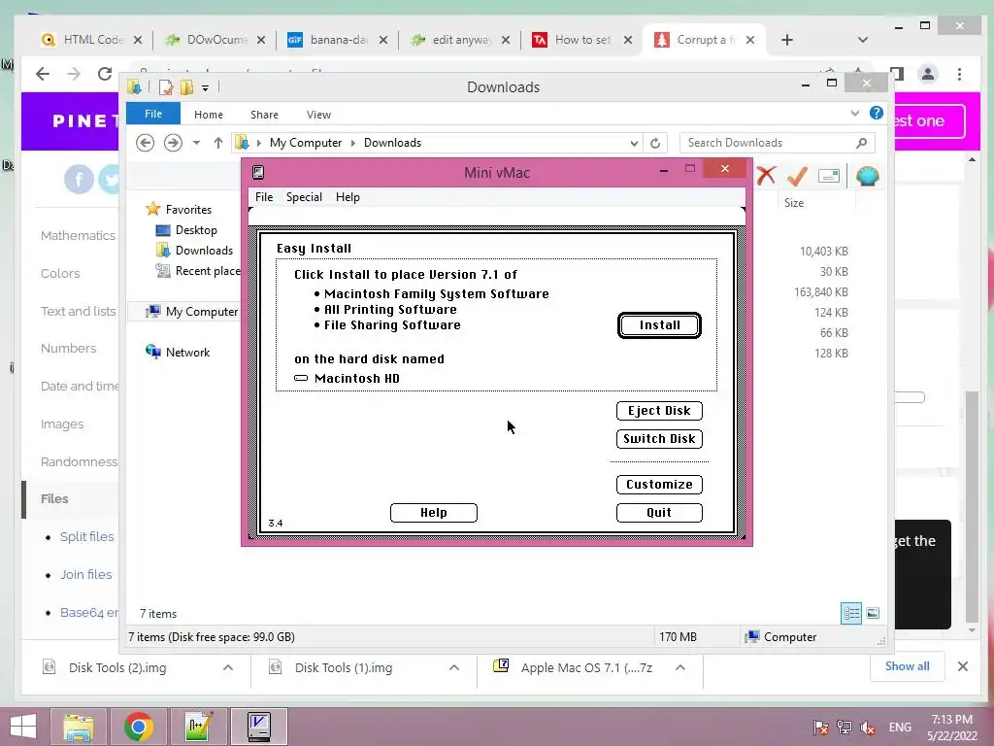Open the File tab in Downloads window

[153, 115]
